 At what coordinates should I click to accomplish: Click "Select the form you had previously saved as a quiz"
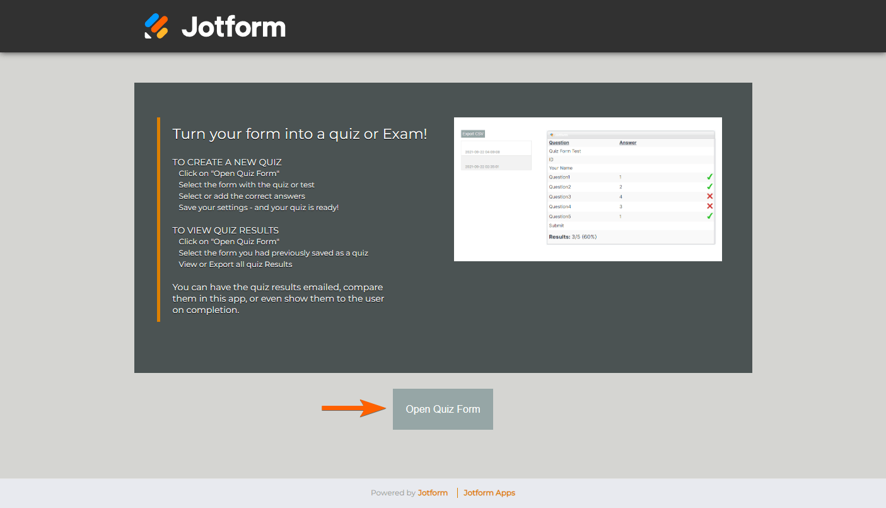(273, 253)
